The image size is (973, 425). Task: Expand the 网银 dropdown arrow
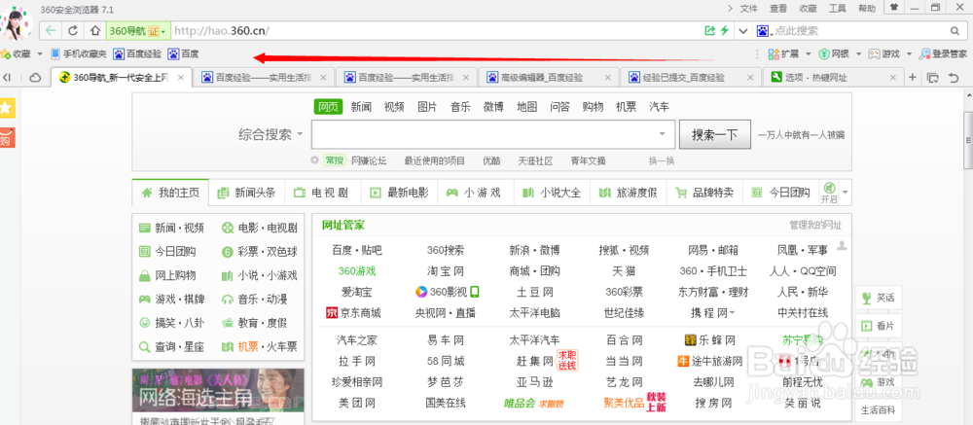[857, 54]
